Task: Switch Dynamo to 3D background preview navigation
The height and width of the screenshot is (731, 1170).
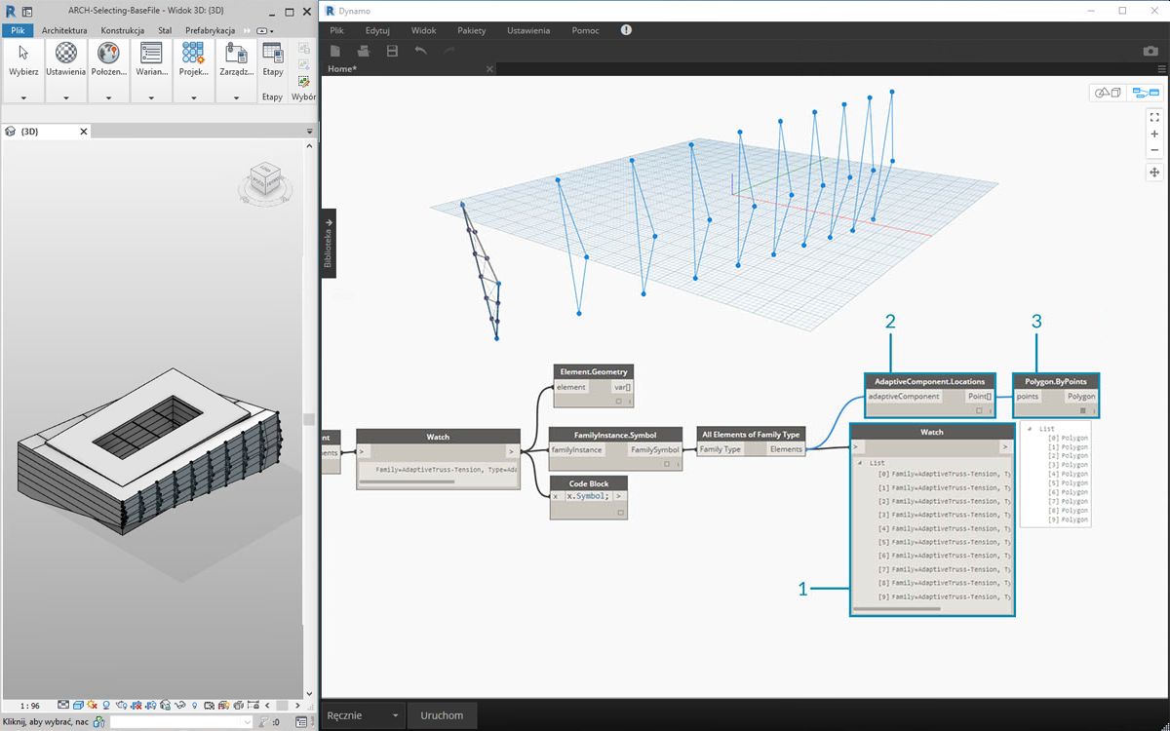Action: click(1109, 93)
